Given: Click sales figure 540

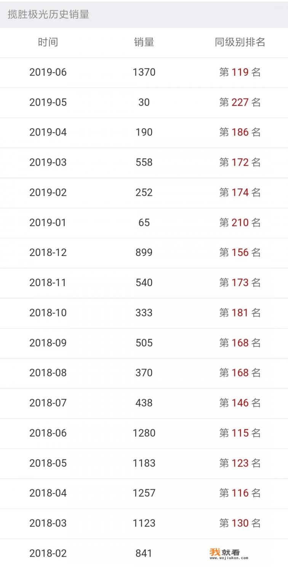Looking at the screenshot, I should click(x=144, y=283).
